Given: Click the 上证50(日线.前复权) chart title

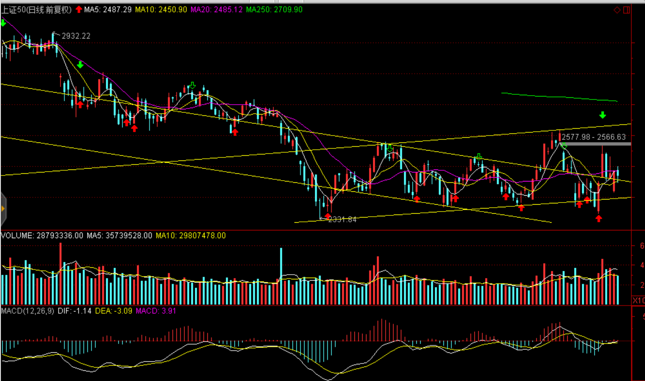Looking at the screenshot, I should 37,9.
